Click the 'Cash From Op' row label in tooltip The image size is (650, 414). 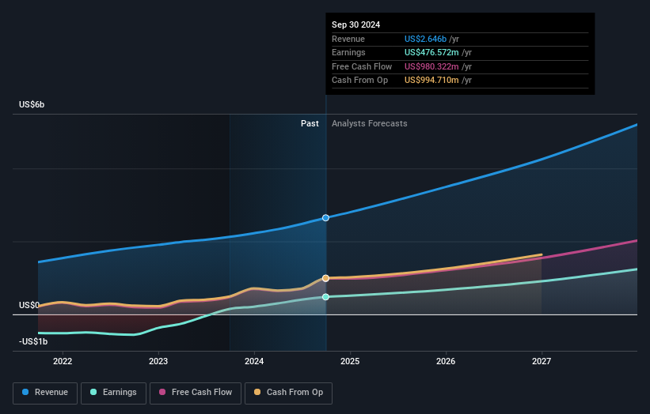coord(359,81)
